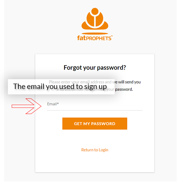Click the GET MY PASSWORD button
Viewport: 190px width, 190px height.
[x=95, y=123]
